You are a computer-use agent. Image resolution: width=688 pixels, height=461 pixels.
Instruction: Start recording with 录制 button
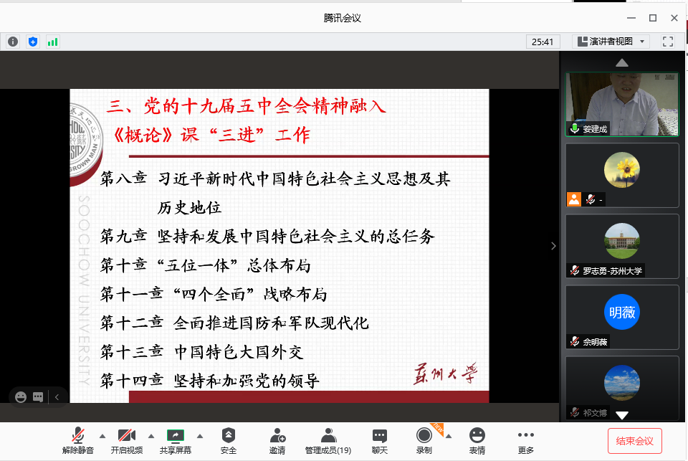[x=424, y=439]
